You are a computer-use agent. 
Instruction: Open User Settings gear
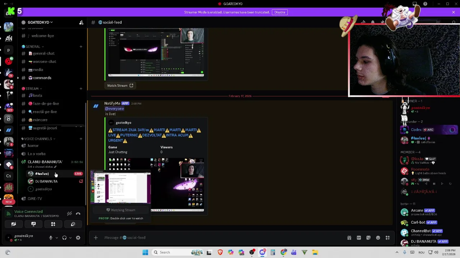pyautogui.click(x=78, y=238)
